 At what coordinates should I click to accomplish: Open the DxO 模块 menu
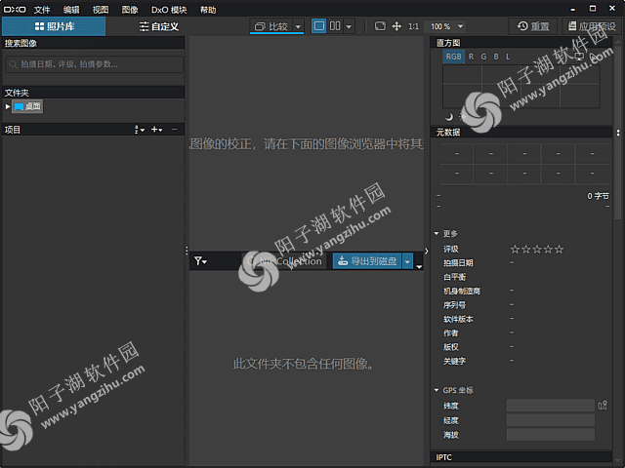(x=169, y=10)
